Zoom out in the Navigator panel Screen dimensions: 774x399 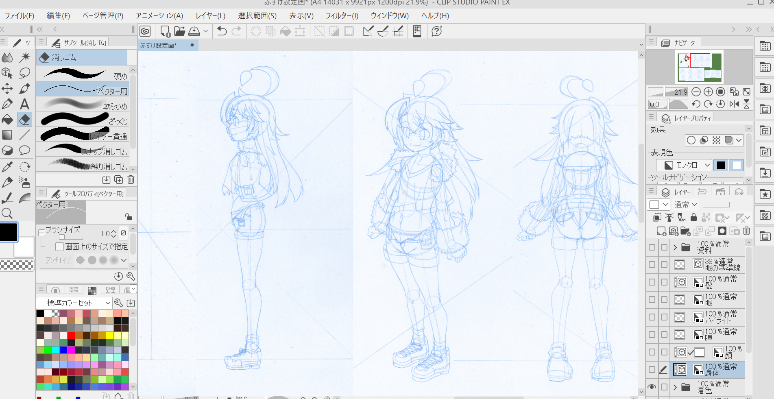pos(696,92)
